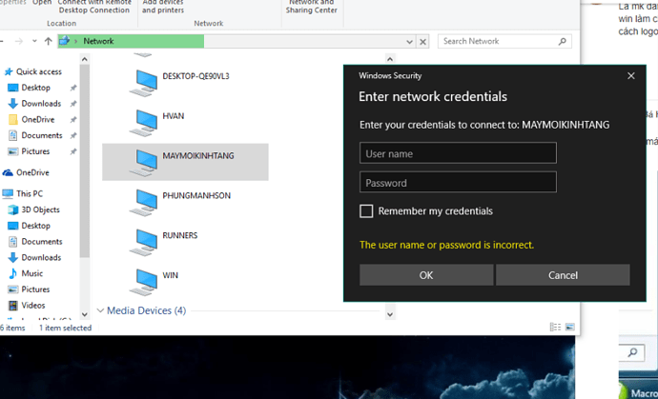658x399 pixels.
Task: Select 3D Objects in navigation pane
Action: point(40,209)
